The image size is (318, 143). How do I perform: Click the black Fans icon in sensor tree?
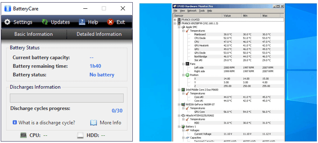pos(187,64)
